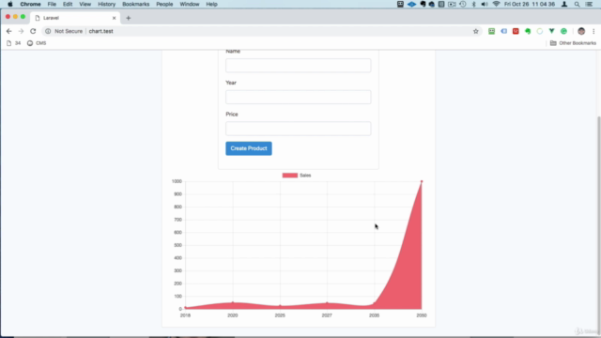Toggle the Sales legend color swatch

point(290,176)
